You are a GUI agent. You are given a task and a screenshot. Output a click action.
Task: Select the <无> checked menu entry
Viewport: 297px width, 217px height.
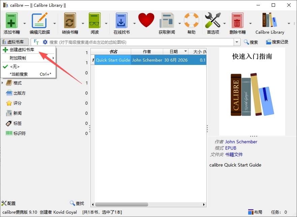click(x=28, y=67)
